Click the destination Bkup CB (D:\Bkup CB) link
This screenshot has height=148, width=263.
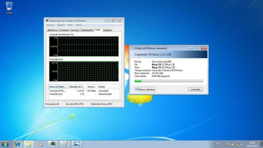pyautogui.click(x=163, y=68)
